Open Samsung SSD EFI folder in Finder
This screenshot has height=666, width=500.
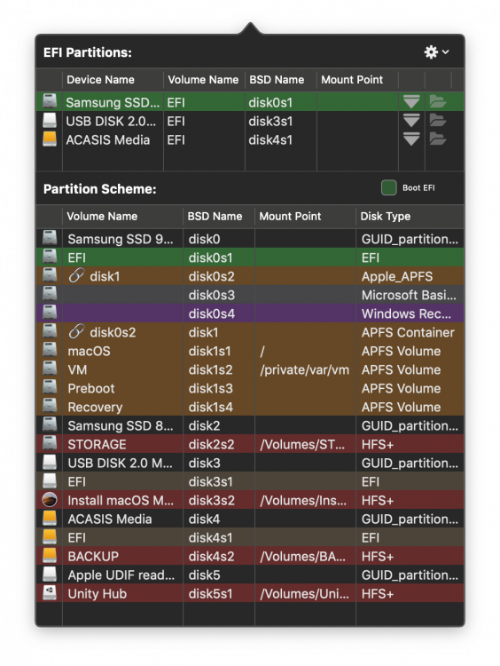coord(437,101)
